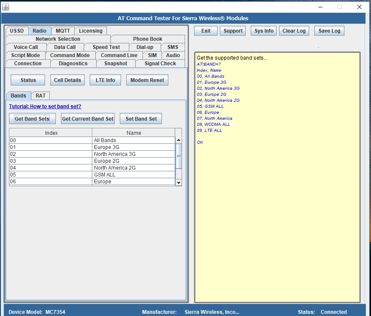The width and height of the screenshot is (371, 316).
Task: Click the Support button
Action: pyautogui.click(x=233, y=31)
